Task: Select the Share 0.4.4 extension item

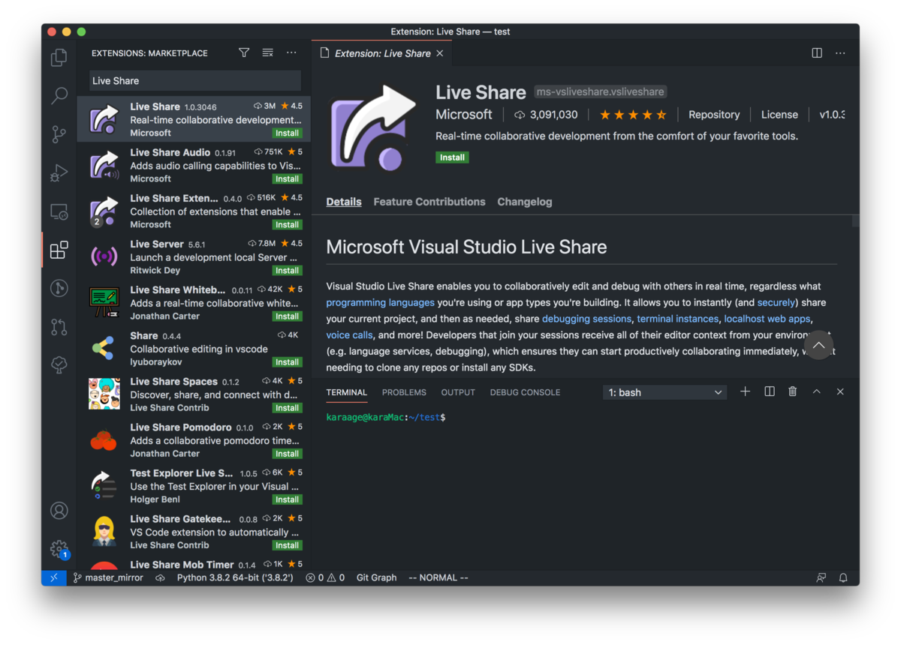Action: (194, 348)
